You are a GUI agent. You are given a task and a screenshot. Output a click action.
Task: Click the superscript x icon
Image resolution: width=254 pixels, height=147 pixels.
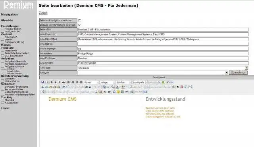pyautogui.click(x=109, y=92)
